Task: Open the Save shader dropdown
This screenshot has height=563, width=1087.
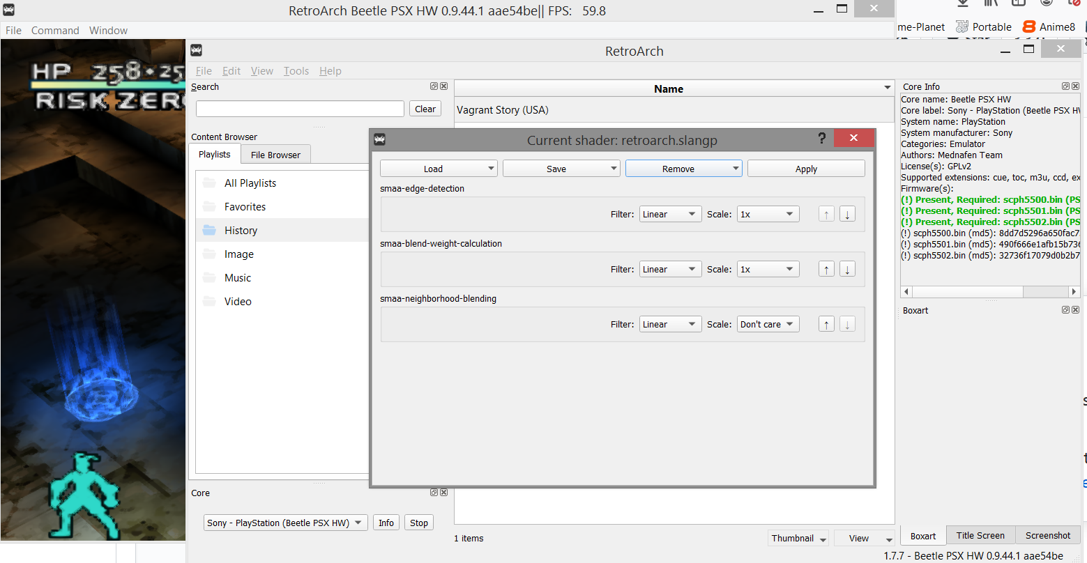Action: [561, 169]
